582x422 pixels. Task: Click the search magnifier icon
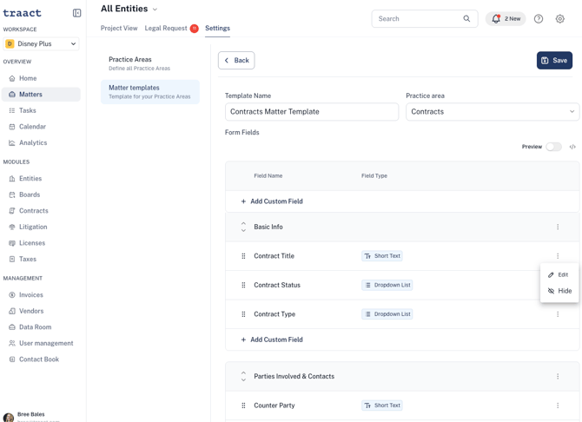point(466,18)
